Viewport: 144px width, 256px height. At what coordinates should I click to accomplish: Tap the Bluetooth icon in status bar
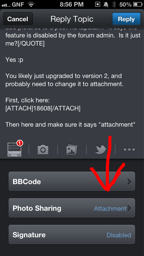114,4
